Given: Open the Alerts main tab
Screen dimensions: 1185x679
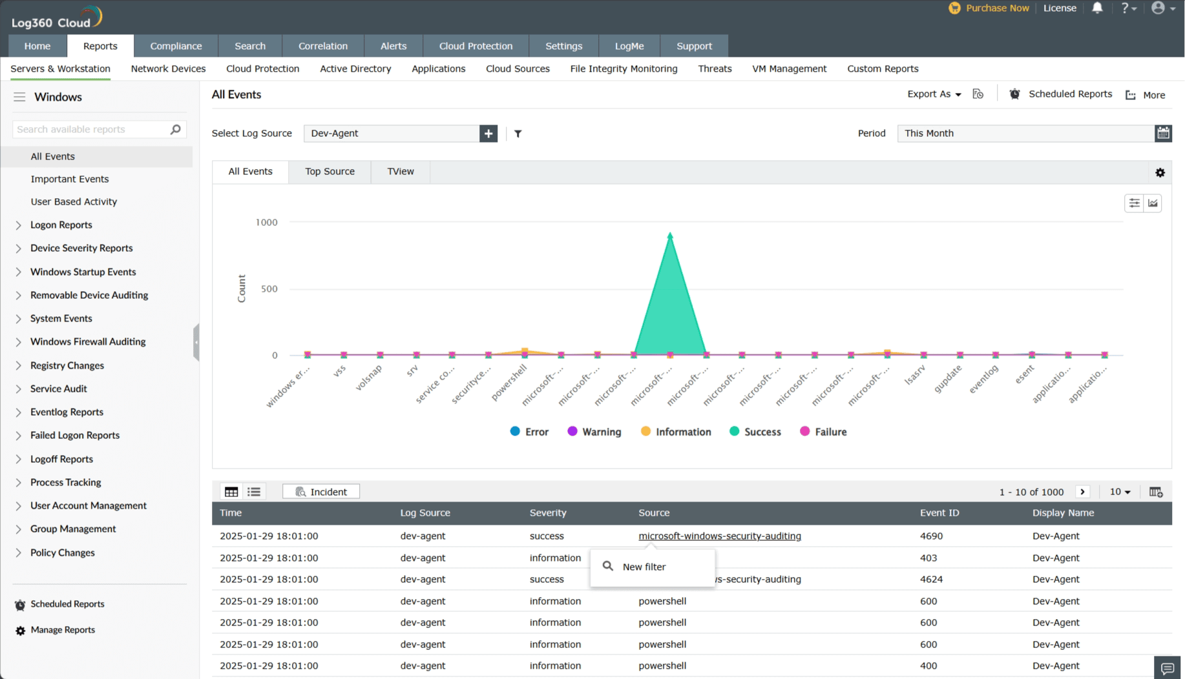Looking at the screenshot, I should (x=393, y=46).
